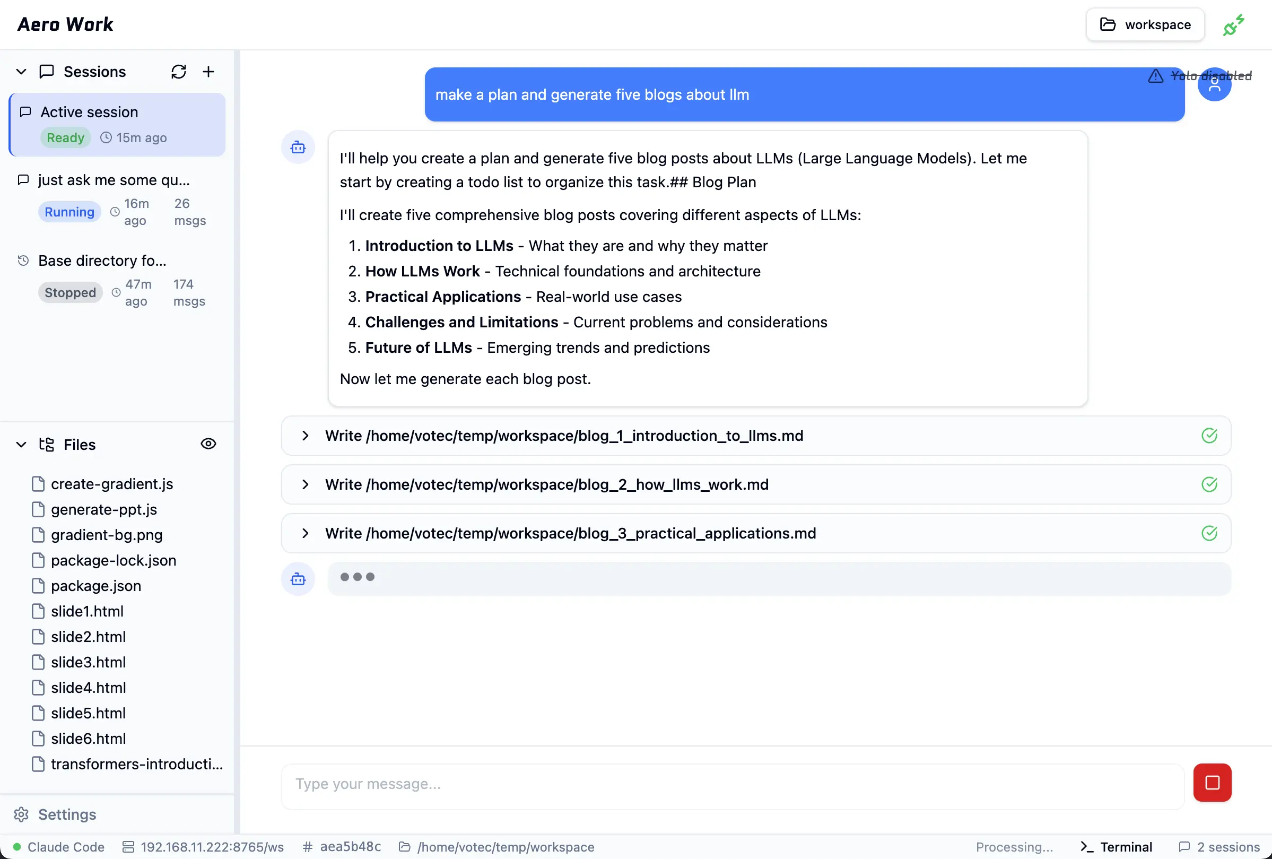Expand the blog_3_practical_applications.md write step
This screenshot has height=859, width=1272.
pos(306,533)
